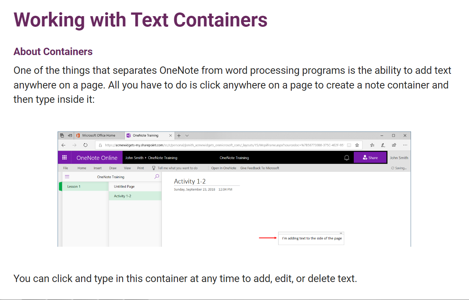Click OneNote Training notebook header in pane

coord(110,177)
